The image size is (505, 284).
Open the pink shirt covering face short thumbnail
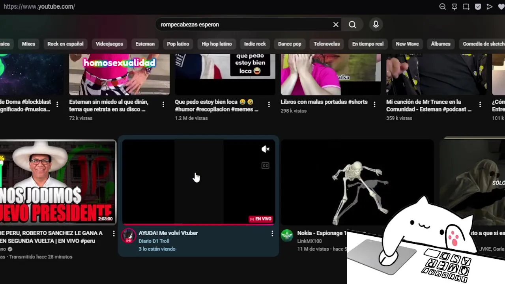pos(331,75)
